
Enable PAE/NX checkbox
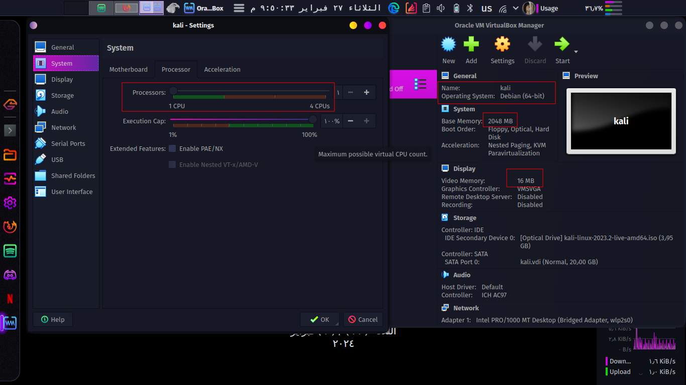click(x=172, y=148)
